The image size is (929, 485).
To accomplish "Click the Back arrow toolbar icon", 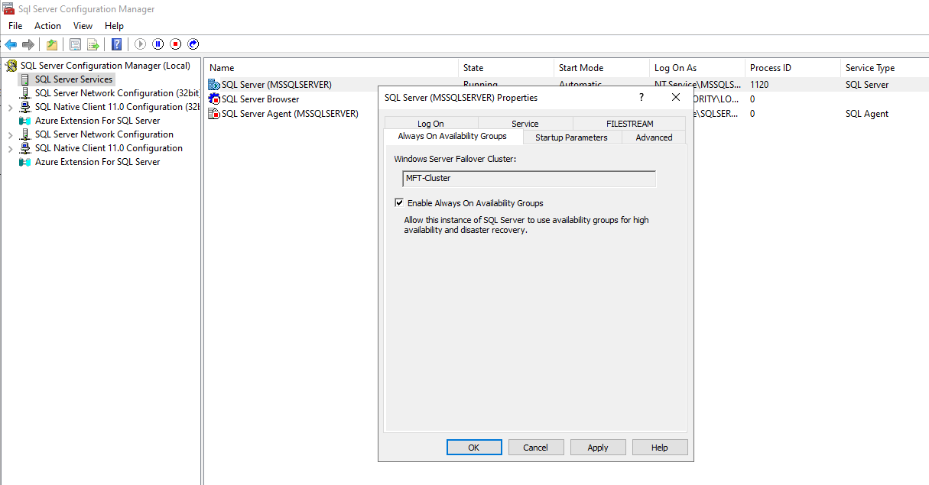I will point(11,44).
